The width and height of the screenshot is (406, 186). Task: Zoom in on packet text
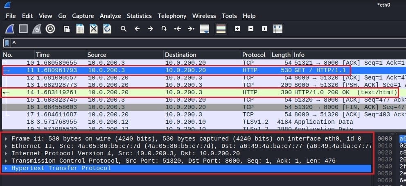[237, 29]
